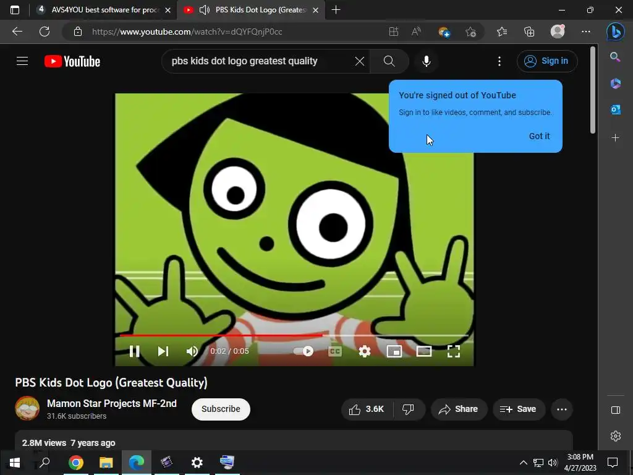Open the Edge sidebar search
Image resolution: width=633 pixels, height=475 pixels.
[x=615, y=57]
